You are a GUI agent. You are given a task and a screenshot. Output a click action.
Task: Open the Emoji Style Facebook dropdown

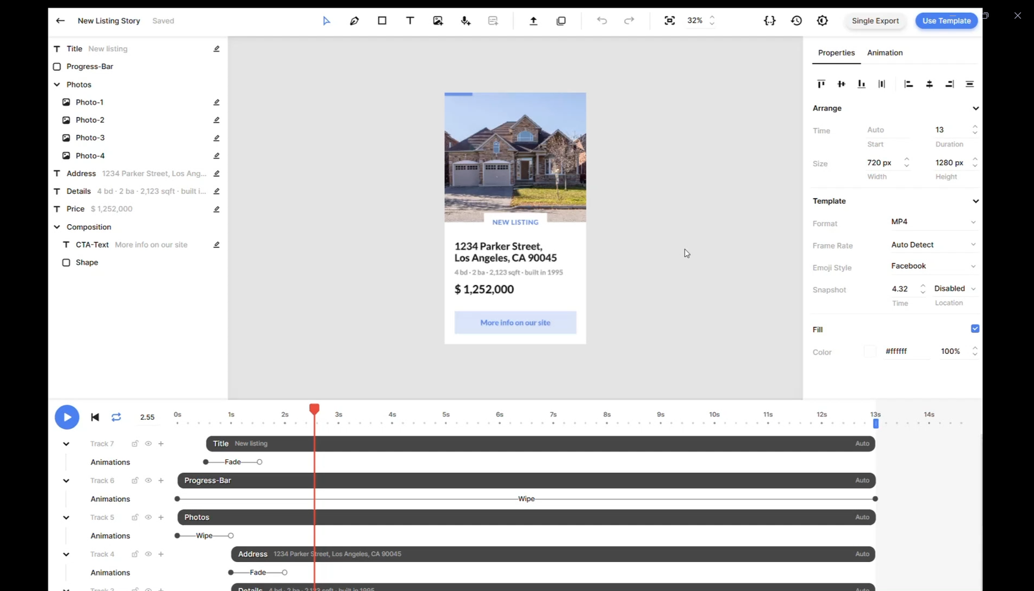tap(933, 266)
